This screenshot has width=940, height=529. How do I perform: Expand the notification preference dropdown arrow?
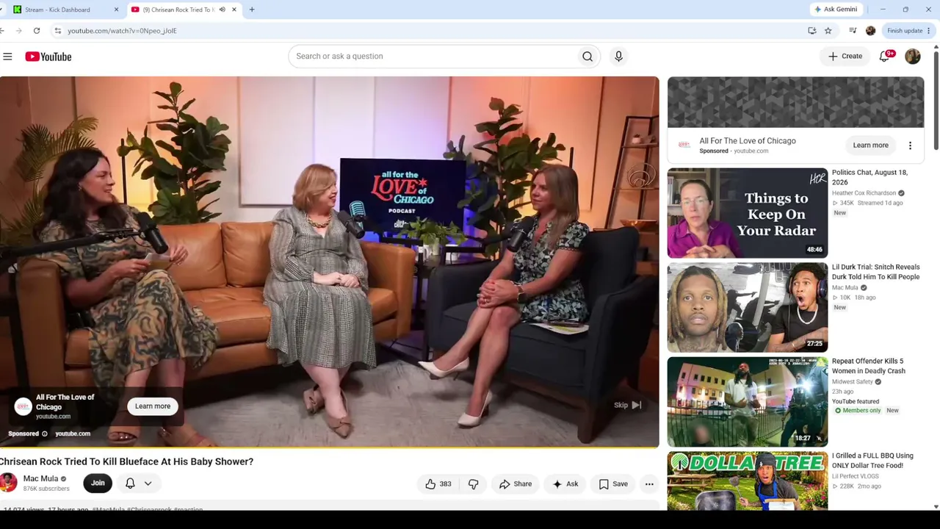(x=148, y=483)
